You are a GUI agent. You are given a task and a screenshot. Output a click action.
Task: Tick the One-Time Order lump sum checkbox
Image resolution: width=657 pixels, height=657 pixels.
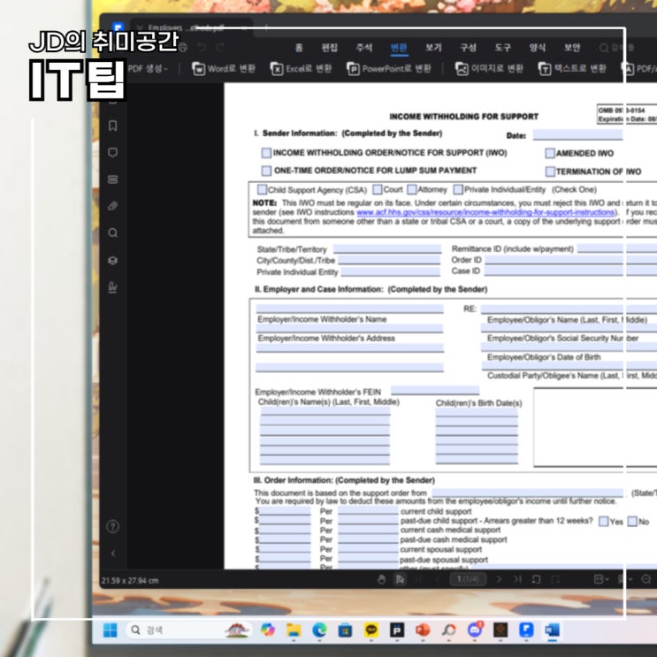pos(266,171)
